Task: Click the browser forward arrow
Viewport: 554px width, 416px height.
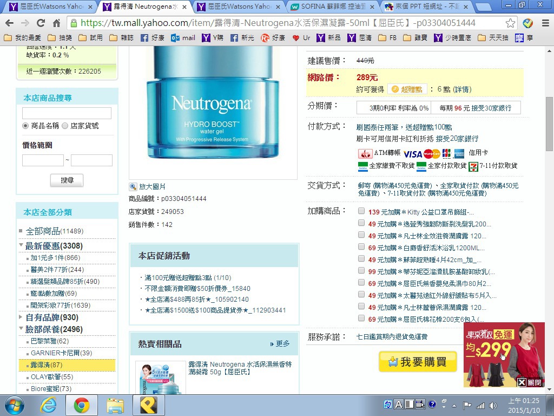Action: (25, 23)
